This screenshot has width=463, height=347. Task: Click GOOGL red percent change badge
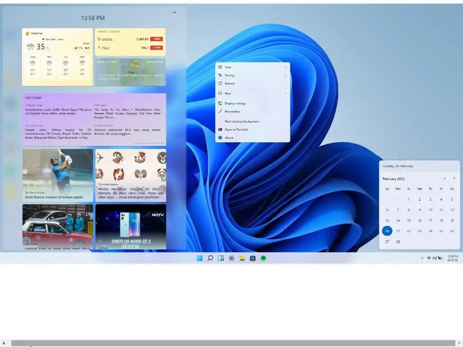pos(156,39)
